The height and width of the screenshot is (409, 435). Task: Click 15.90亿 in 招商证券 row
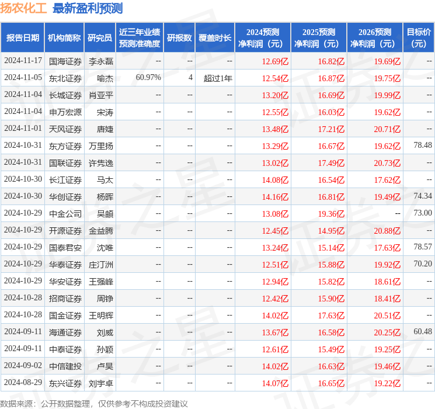pyautogui.click(x=331, y=299)
